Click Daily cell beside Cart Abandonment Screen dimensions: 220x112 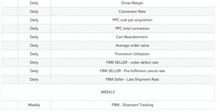pos(34,37)
